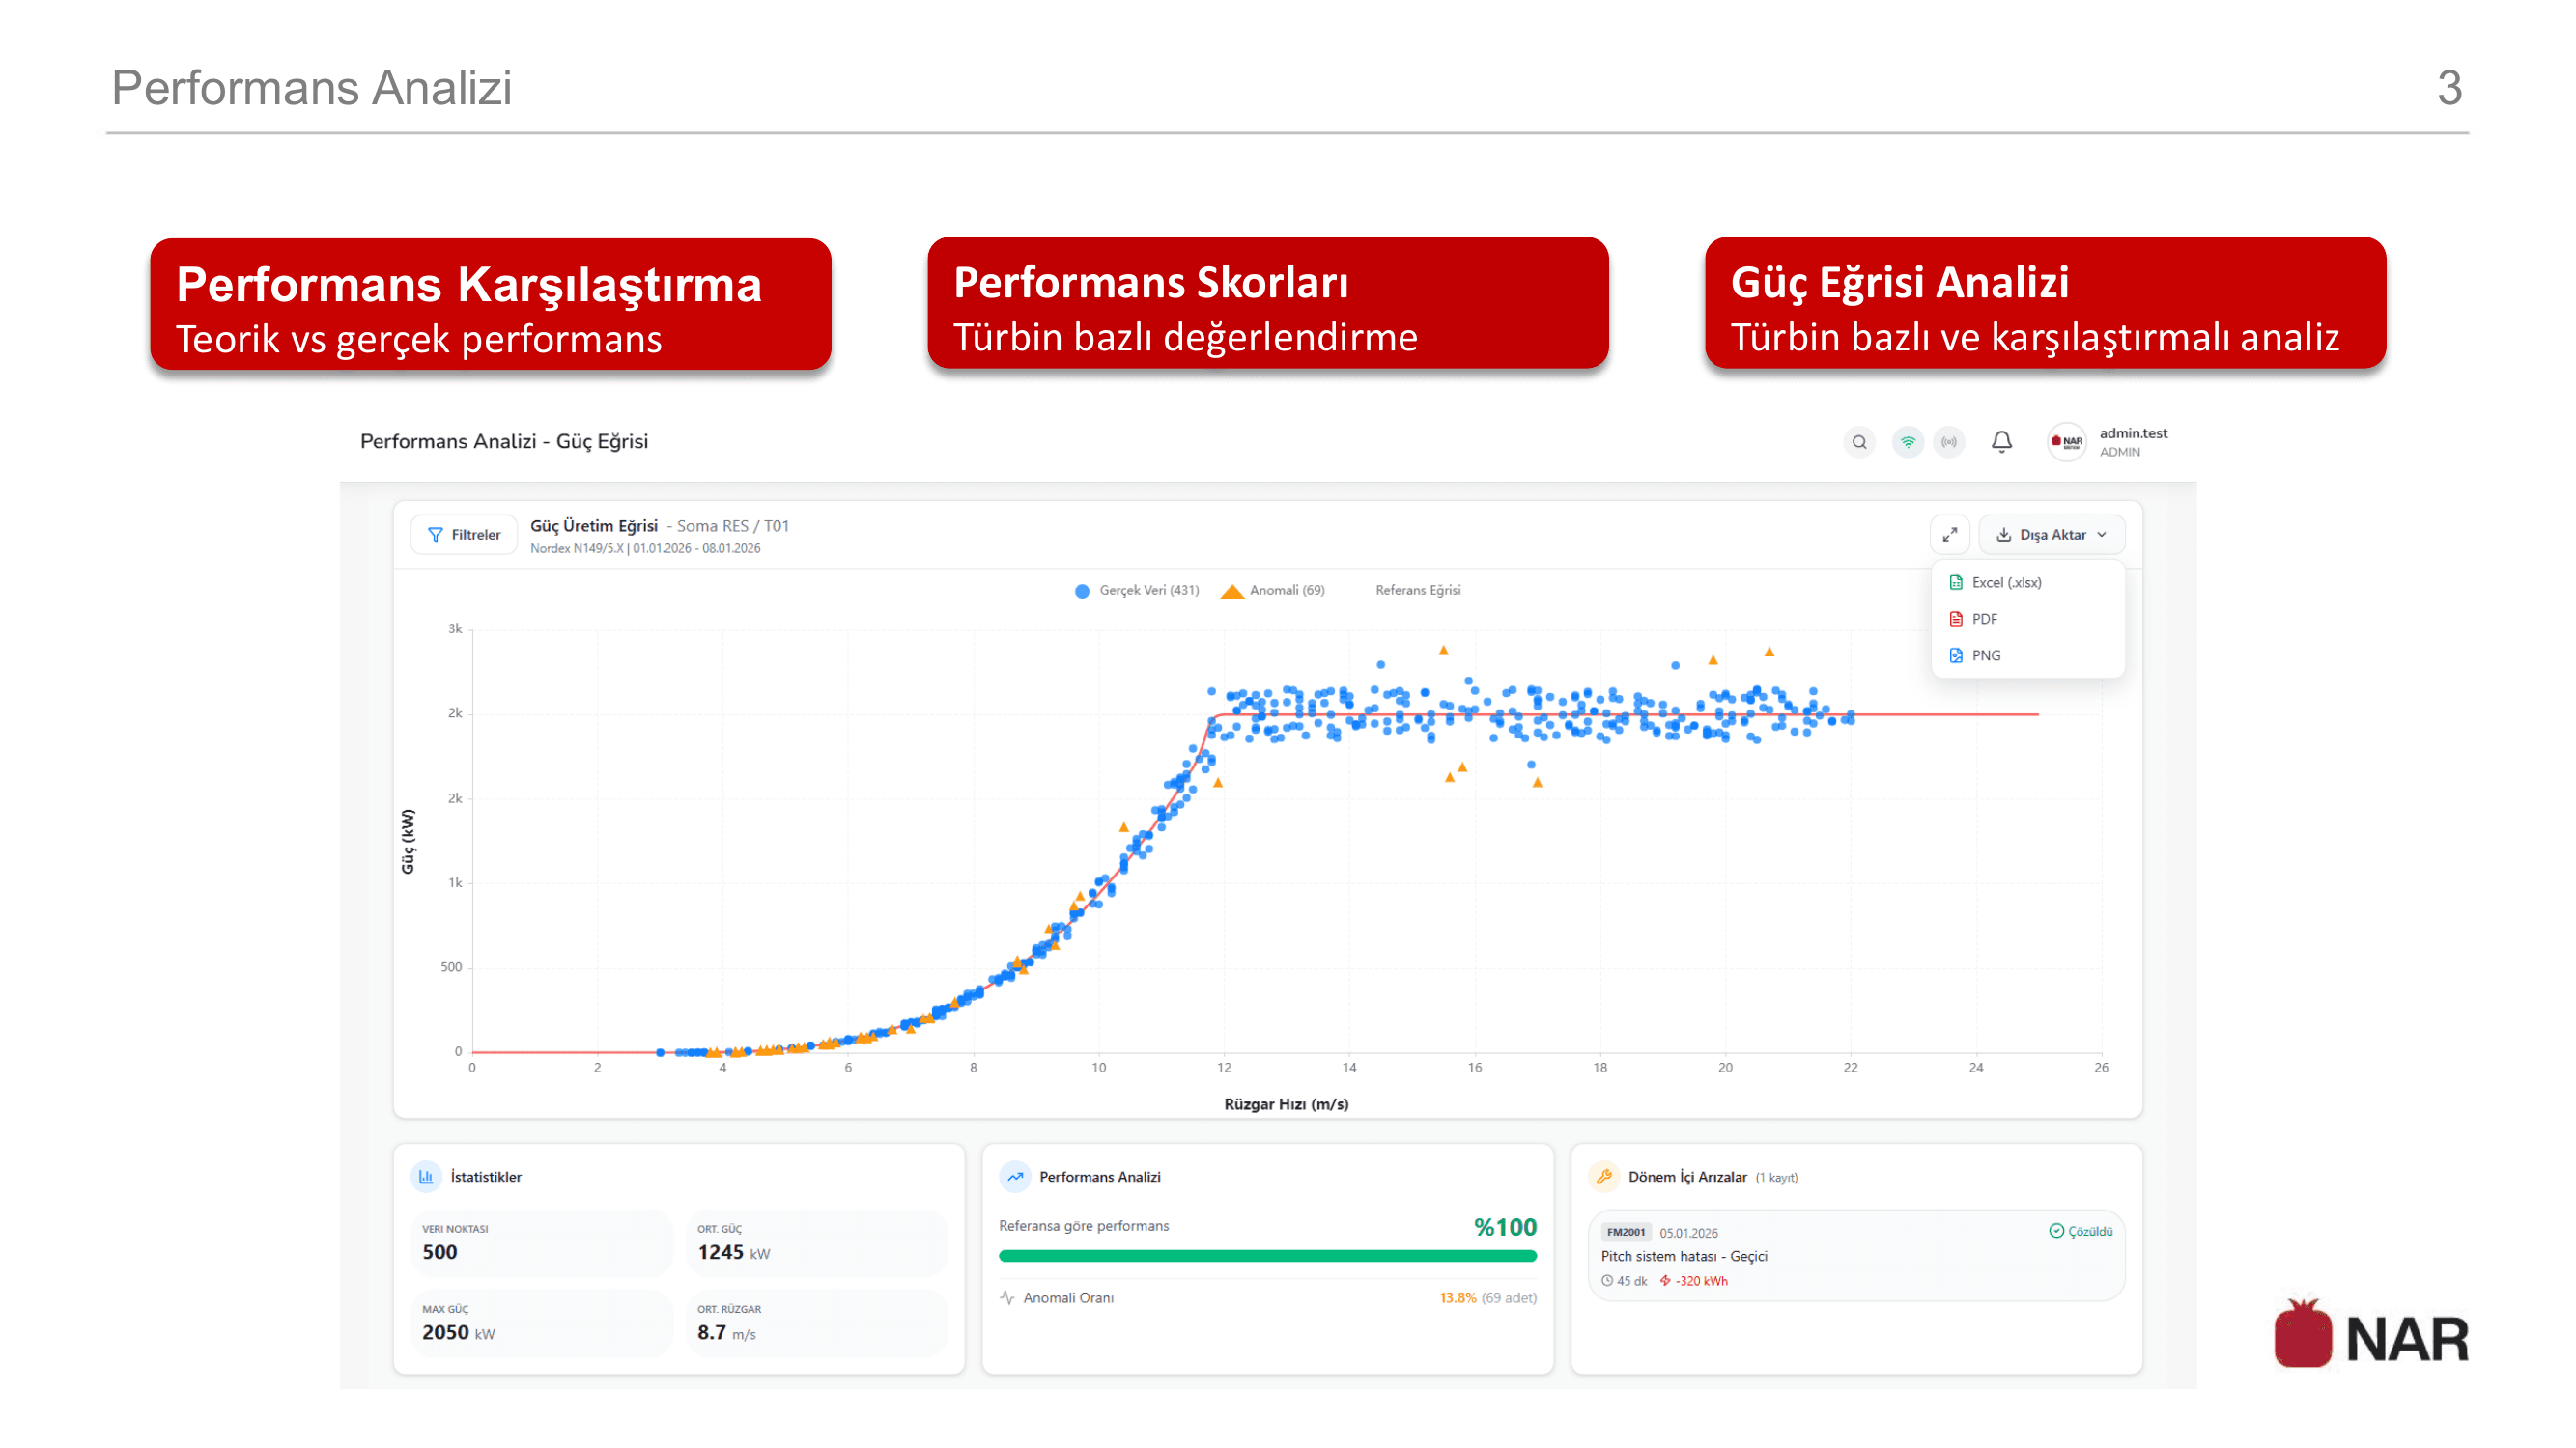Select PDF export option
This screenshot has height=1448, width=2576.
point(1984,619)
